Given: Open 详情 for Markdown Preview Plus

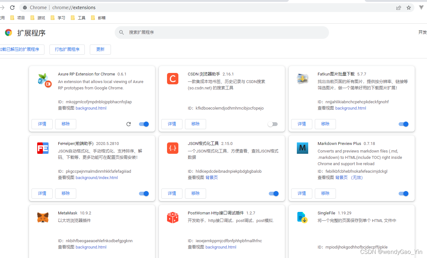Looking at the screenshot, I should pyautogui.click(x=302, y=193).
